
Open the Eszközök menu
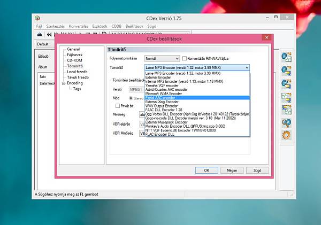pos(100,26)
